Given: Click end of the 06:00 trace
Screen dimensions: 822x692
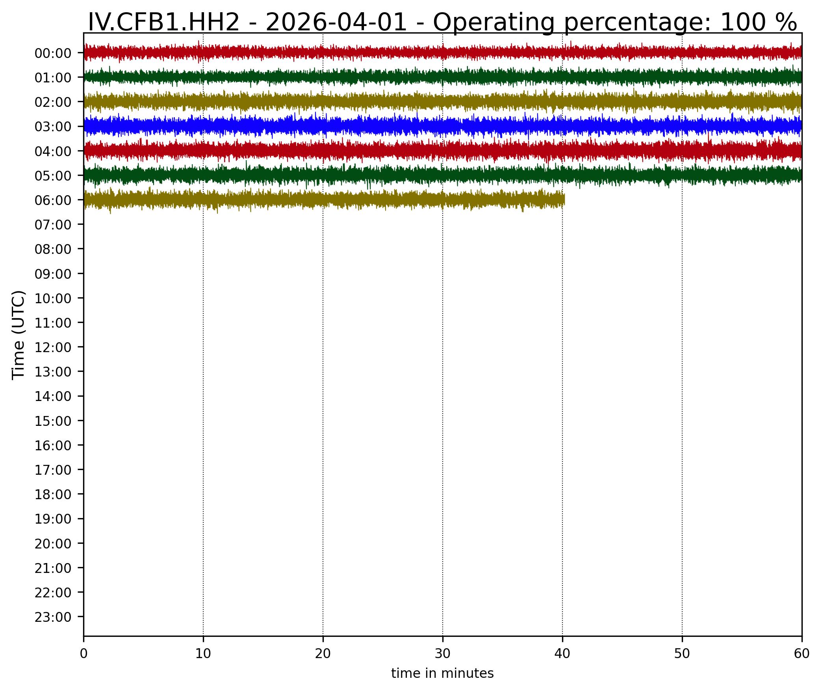Looking at the screenshot, I should pyautogui.click(x=562, y=200).
